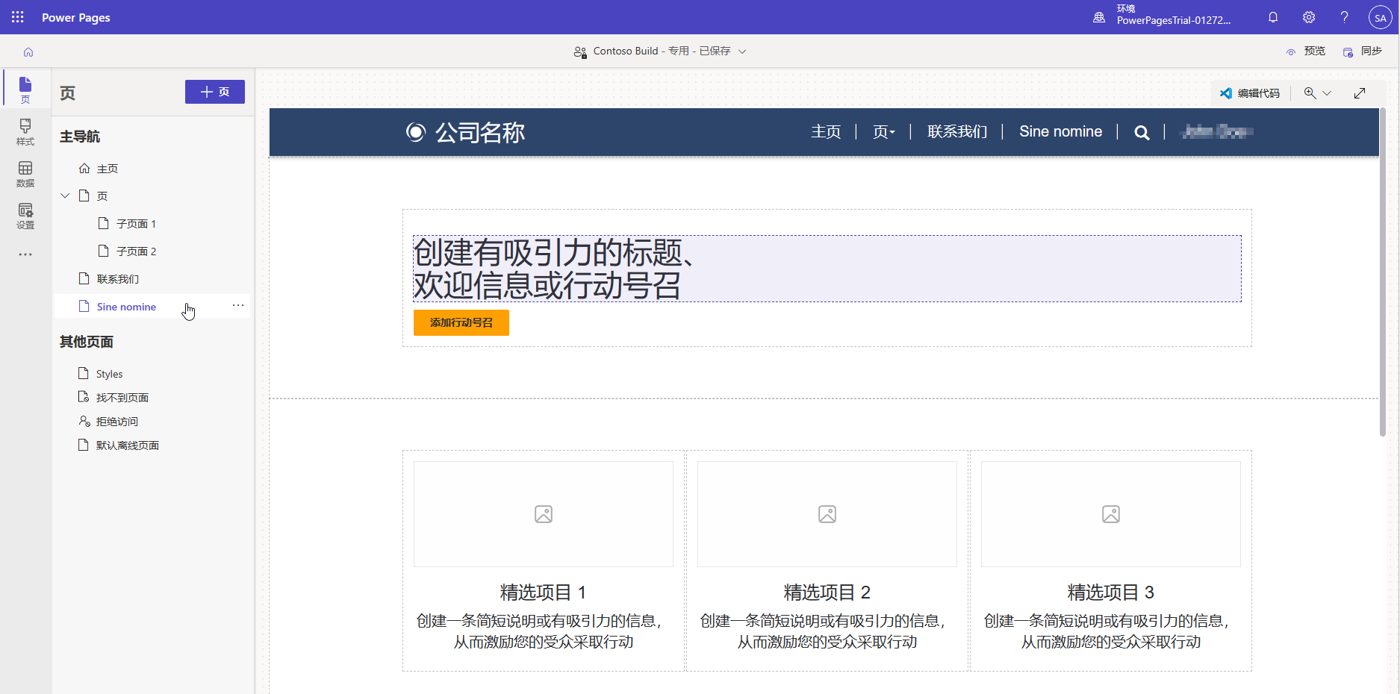Open the 数据 (Data) workspace icon
This screenshot has width=1400, height=694.
[x=25, y=174]
